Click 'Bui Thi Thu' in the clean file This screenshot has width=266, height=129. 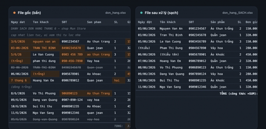pyautogui.click(x=169, y=80)
